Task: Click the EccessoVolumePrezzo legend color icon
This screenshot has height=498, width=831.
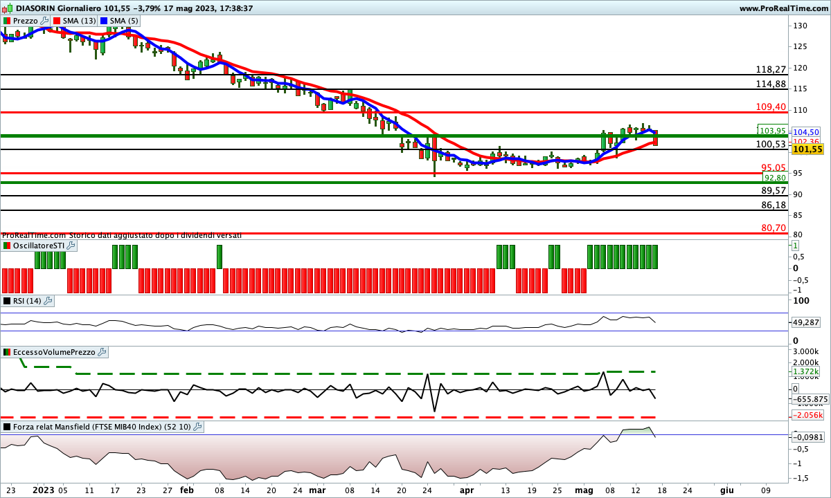Action: point(8,352)
